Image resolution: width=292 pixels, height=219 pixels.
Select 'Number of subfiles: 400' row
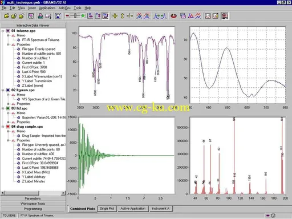coord(38,154)
